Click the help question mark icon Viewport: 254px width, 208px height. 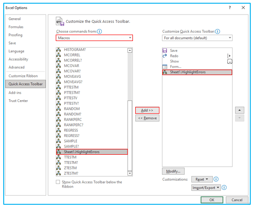click(230, 8)
